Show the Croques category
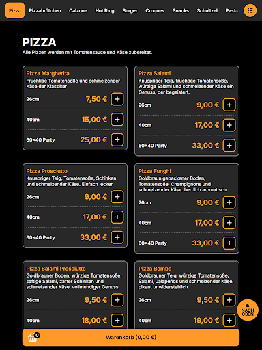The width and height of the screenshot is (262, 350). (155, 10)
